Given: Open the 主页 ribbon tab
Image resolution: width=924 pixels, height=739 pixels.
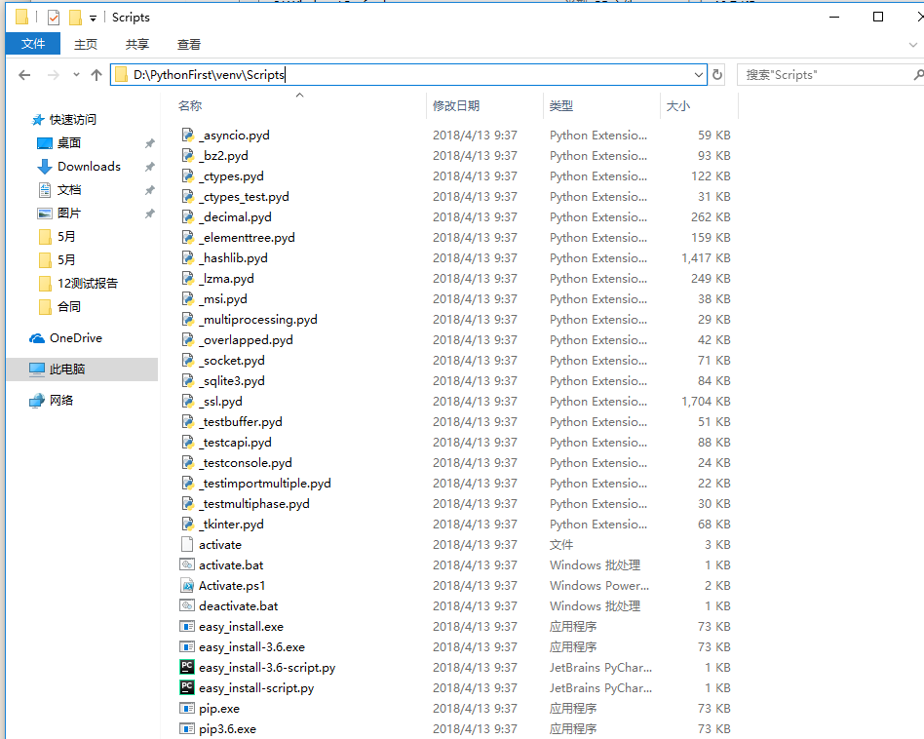Looking at the screenshot, I should (86, 44).
